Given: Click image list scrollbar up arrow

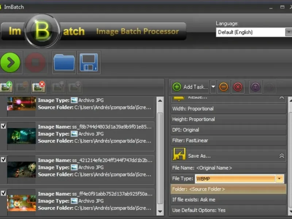Looking at the screenshot, I should [x=160, y=101].
